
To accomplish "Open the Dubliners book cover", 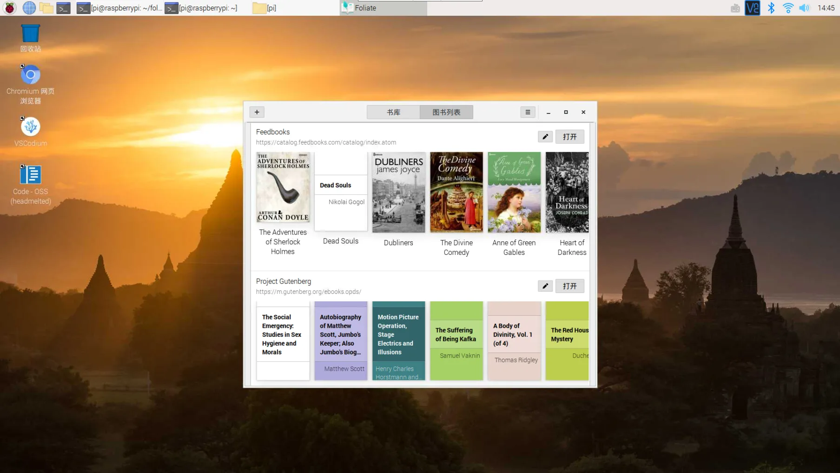I will (398, 192).
